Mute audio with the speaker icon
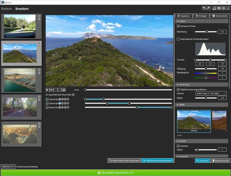Image resolution: width=231 pixels, height=176 pixels. coord(51,90)
